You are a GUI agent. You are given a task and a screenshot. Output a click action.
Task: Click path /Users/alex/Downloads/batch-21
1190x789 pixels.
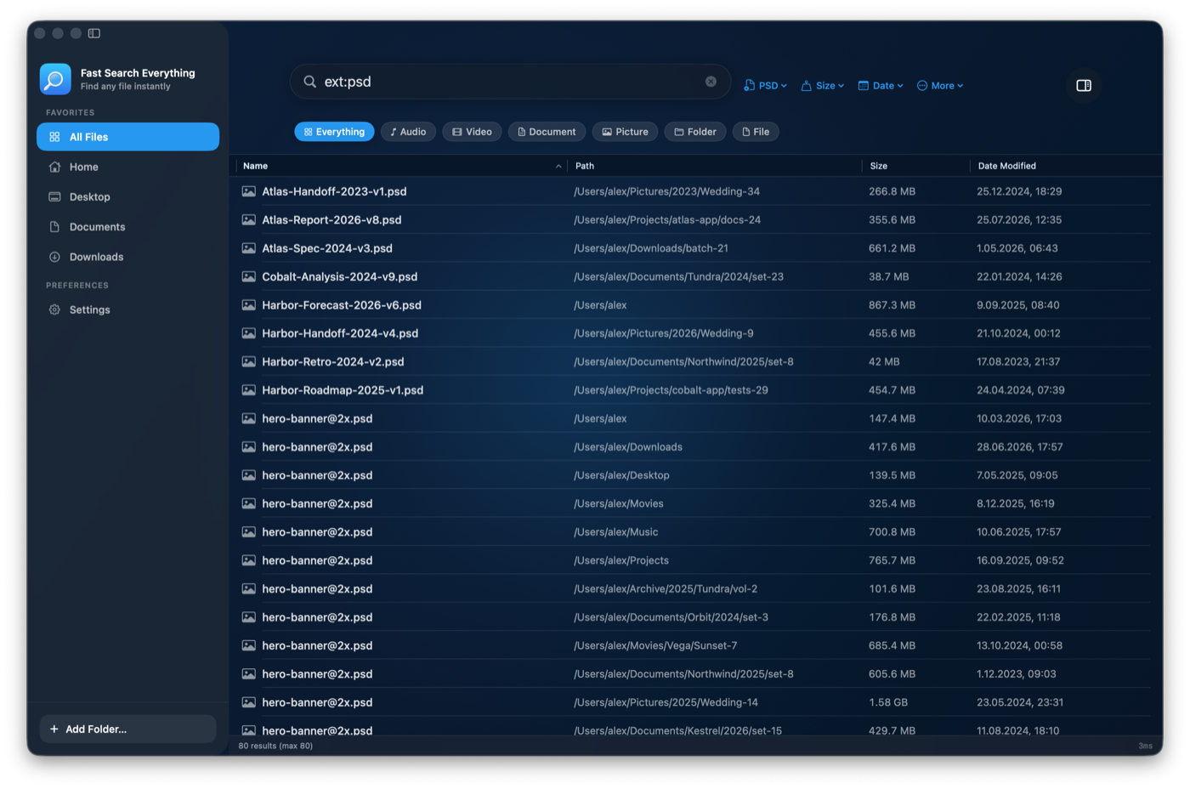click(651, 248)
